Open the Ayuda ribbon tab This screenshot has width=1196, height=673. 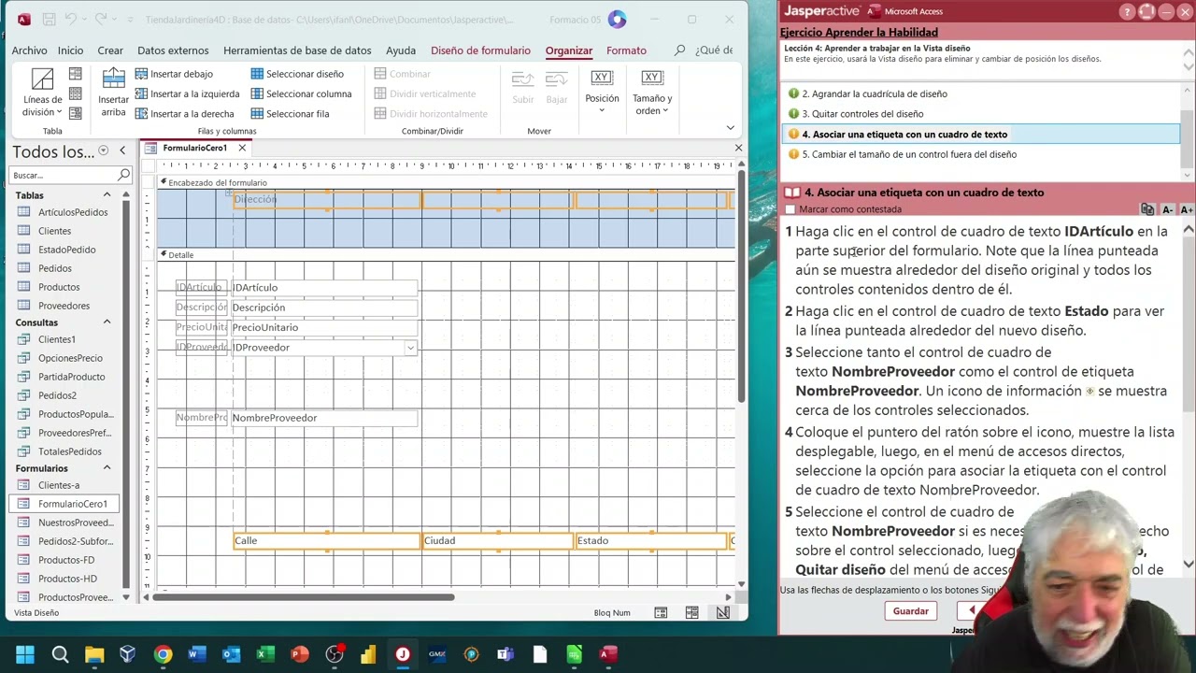(x=401, y=50)
